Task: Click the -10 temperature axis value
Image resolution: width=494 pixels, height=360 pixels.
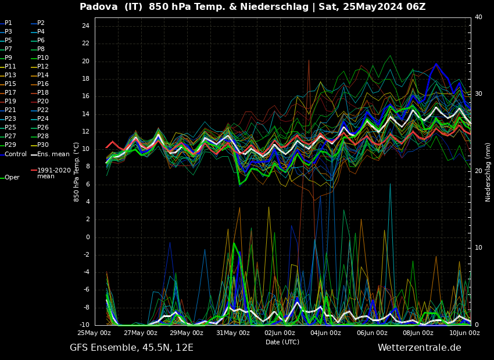Action: pyautogui.click(x=84, y=325)
